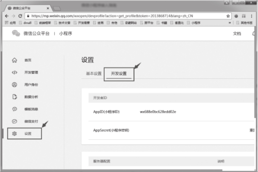Open the 小程序 bookmark folder

coord(194,22)
